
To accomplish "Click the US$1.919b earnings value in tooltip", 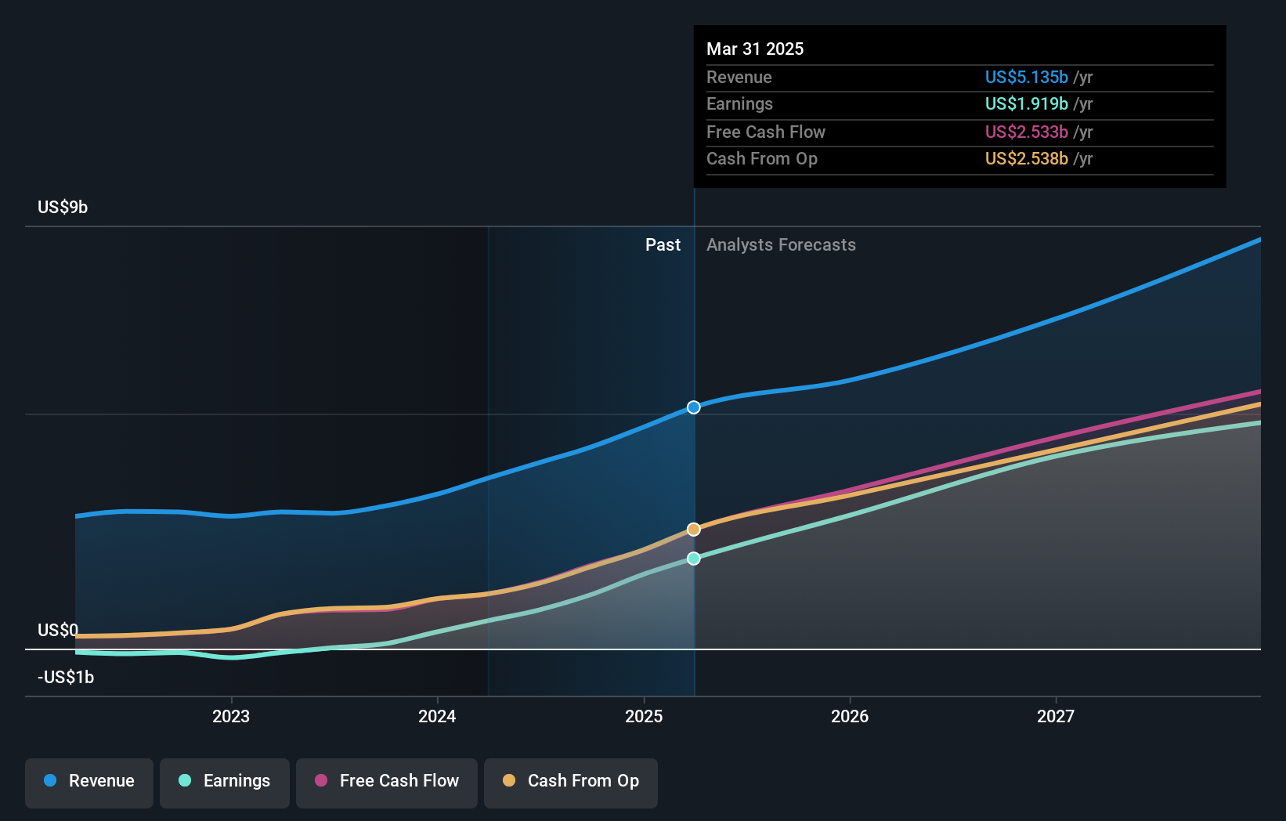I will (1026, 103).
